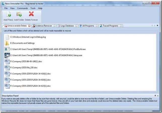Switch to the Traced Programs tab
The width and height of the screenshot is (162, 113).
[x=110, y=26]
